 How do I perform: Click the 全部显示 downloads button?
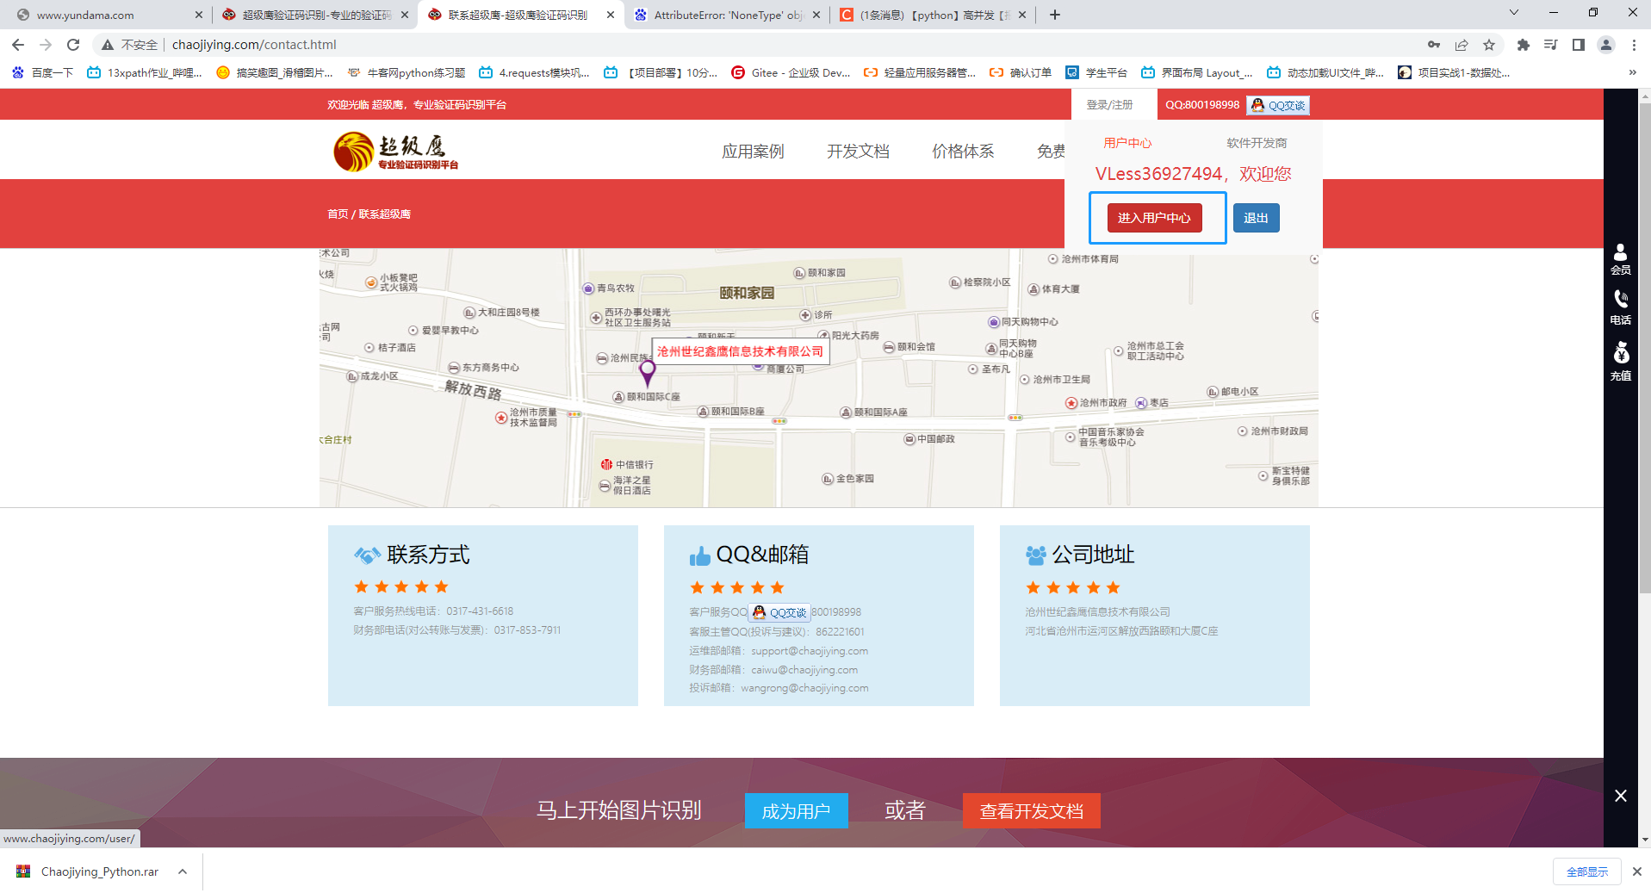(x=1587, y=871)
